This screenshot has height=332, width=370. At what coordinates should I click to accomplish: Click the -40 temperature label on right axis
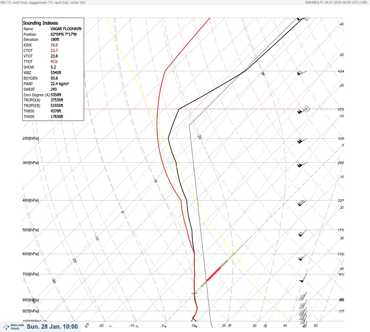coord(342,24)
